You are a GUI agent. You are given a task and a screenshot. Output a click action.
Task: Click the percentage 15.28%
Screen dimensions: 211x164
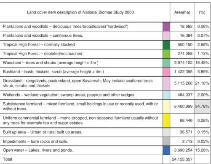(202, 150)
